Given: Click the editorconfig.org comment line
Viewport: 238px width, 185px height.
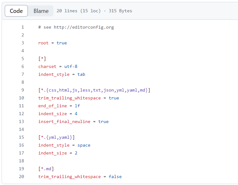Looking at the screenshot, I should point(76,27).
